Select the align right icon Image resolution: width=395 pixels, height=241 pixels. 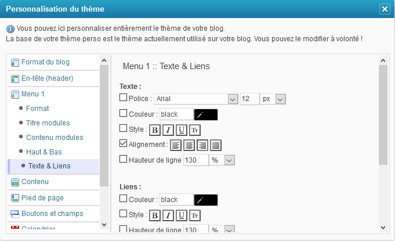pos(202,145)
